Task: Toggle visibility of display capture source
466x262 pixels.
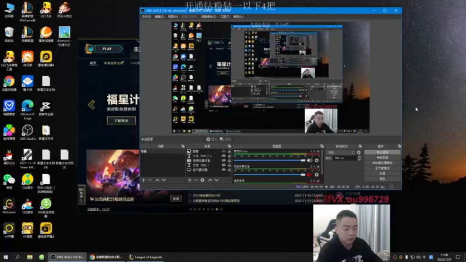Action: [224, 170]
